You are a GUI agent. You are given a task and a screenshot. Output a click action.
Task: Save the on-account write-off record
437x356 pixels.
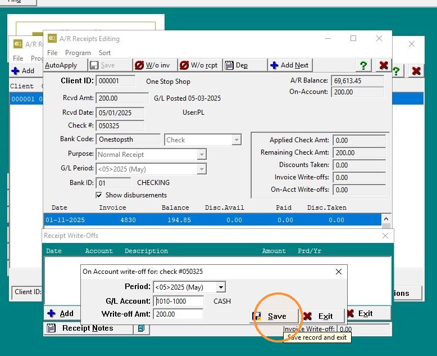[274, 316]
